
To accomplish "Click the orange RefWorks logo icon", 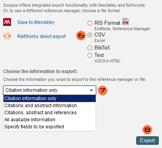I will [7, 36].
